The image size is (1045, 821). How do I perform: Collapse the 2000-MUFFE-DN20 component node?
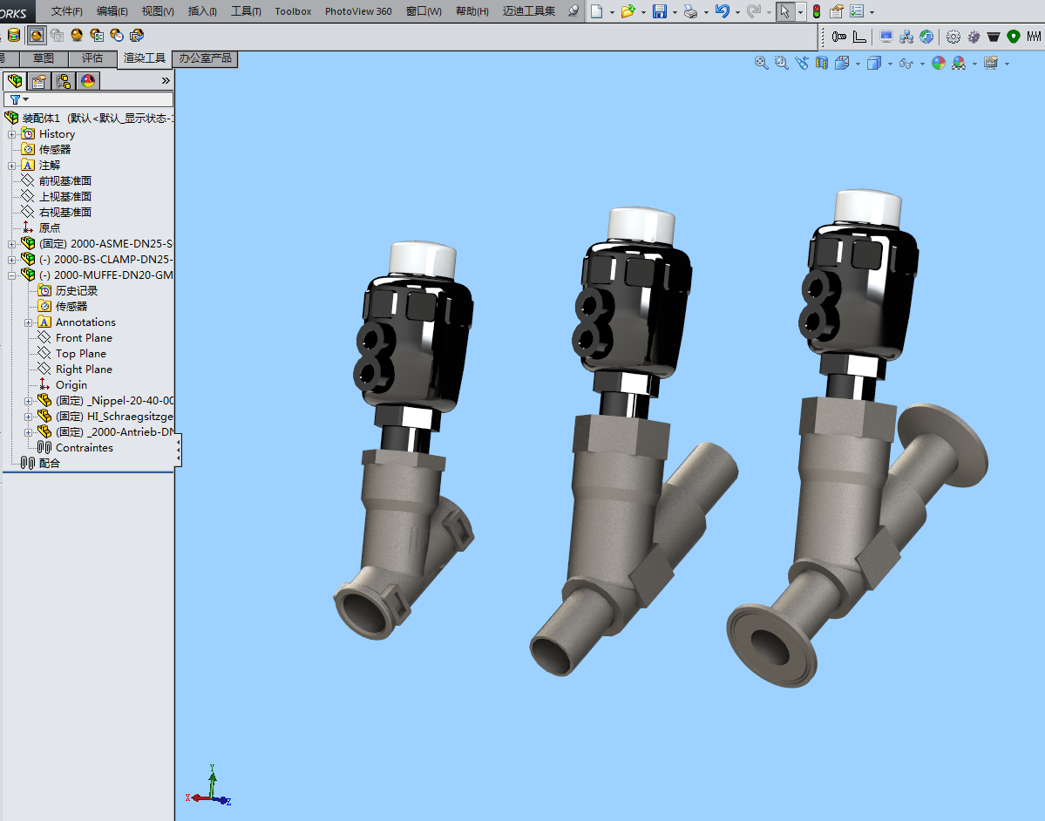click(x=12, y=275)
